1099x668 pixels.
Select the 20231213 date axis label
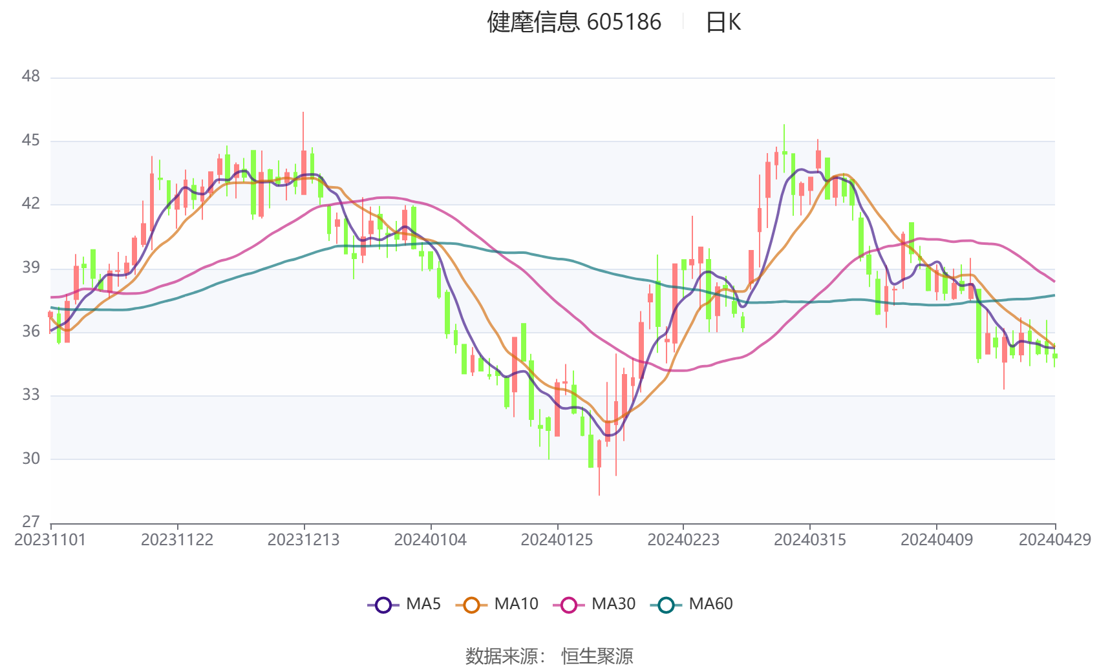click(304, 540)
